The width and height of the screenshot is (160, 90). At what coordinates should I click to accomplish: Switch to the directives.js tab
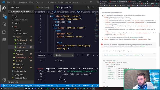click(44, 7)
